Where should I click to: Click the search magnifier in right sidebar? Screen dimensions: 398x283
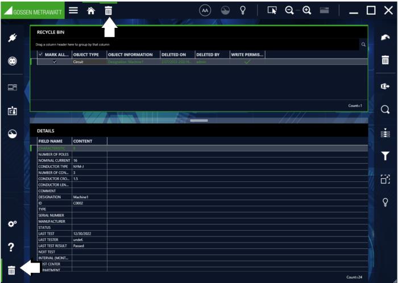[x=385, y=110]
